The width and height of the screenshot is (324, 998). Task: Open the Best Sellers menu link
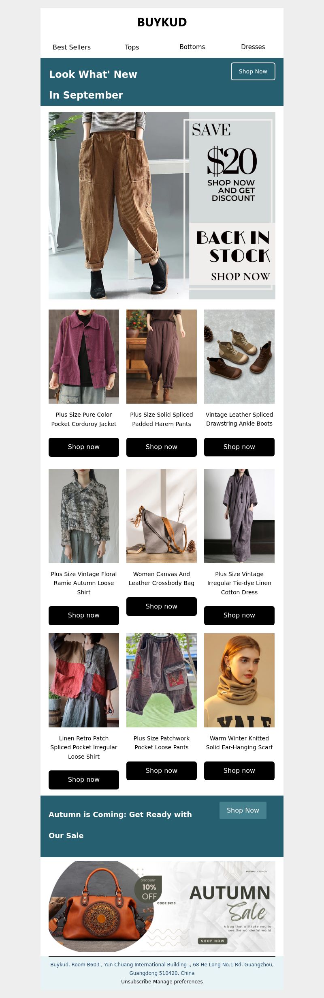(x=72, y=47)
